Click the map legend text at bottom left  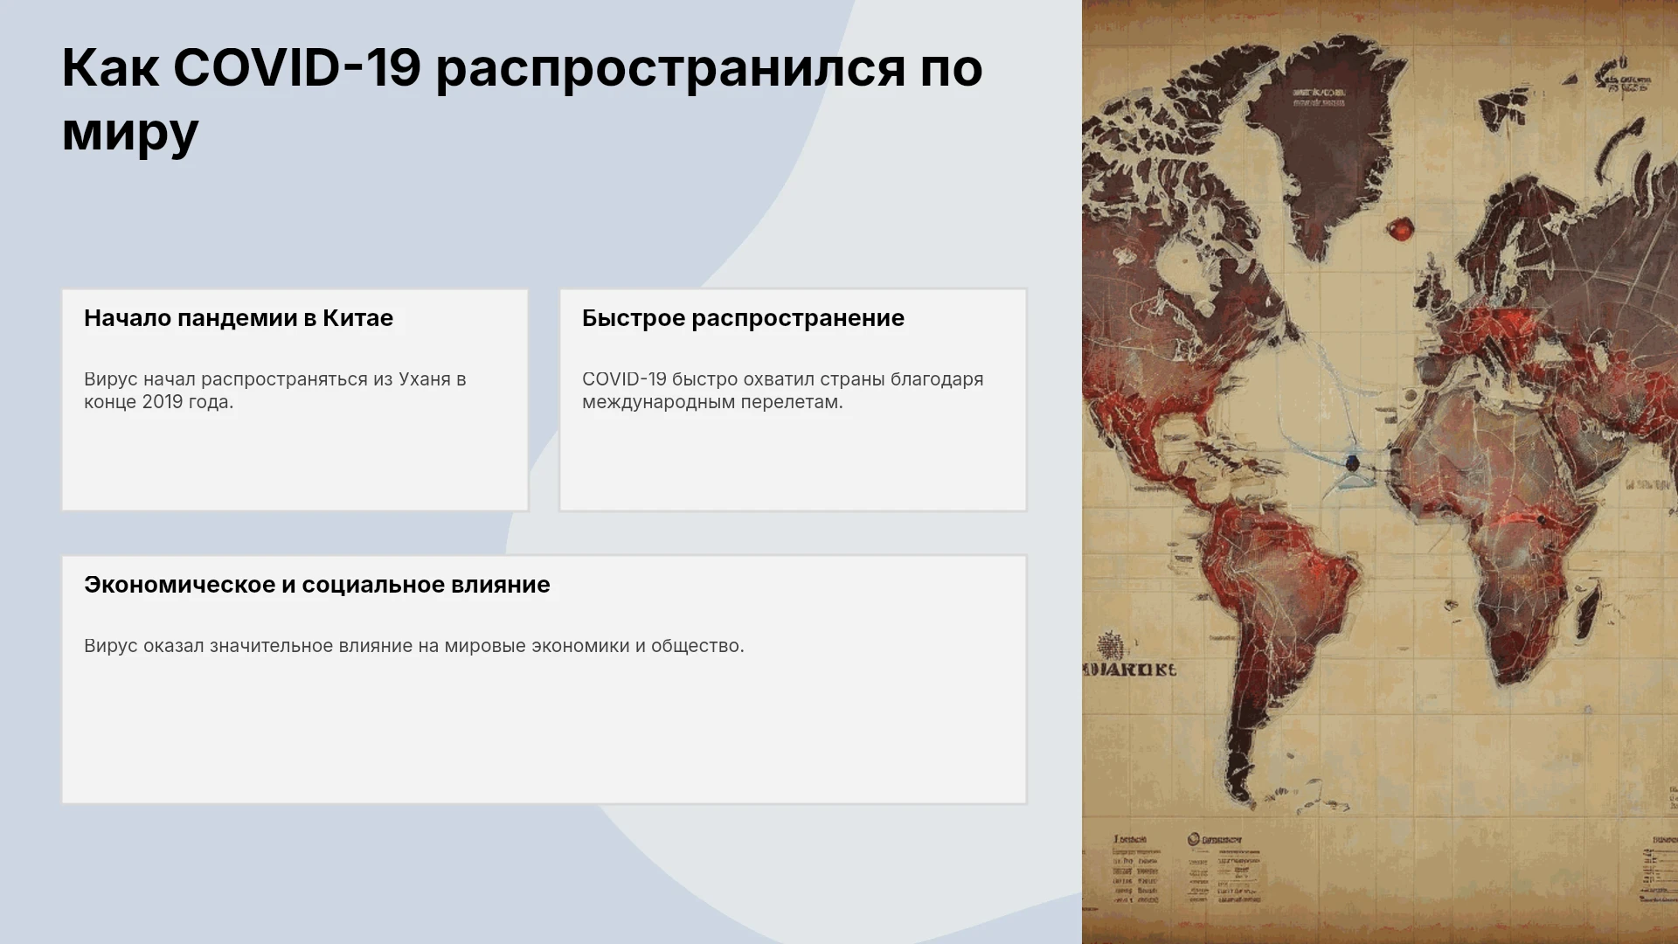1134,870
